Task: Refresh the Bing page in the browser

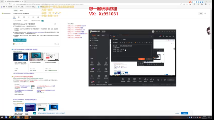Action: [x=10, y=4]
